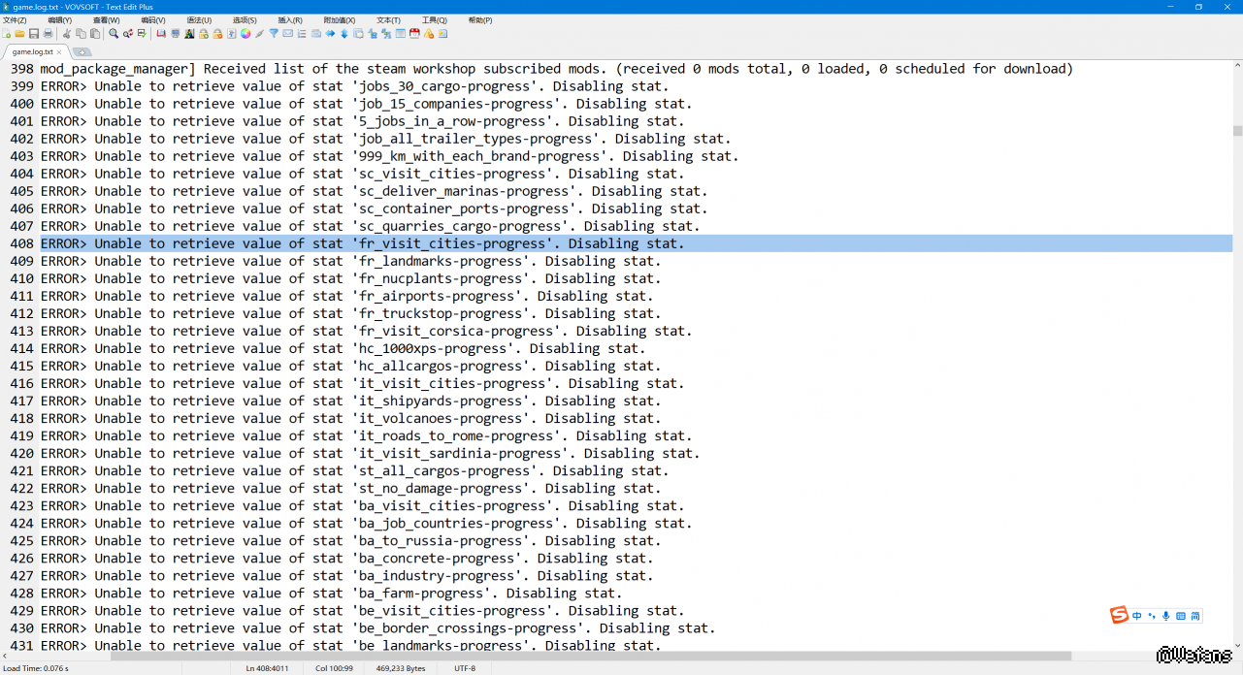Click the Ln 408:4011 status entry
Viewport: 1243px width, 675px height.
[267, 668]
